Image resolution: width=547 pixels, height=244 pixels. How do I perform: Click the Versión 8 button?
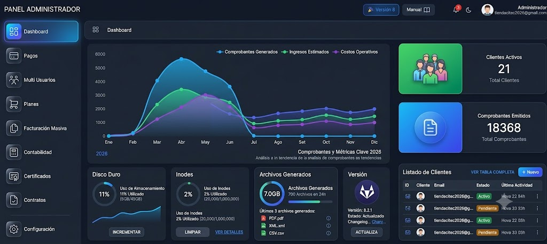point(381,10)
